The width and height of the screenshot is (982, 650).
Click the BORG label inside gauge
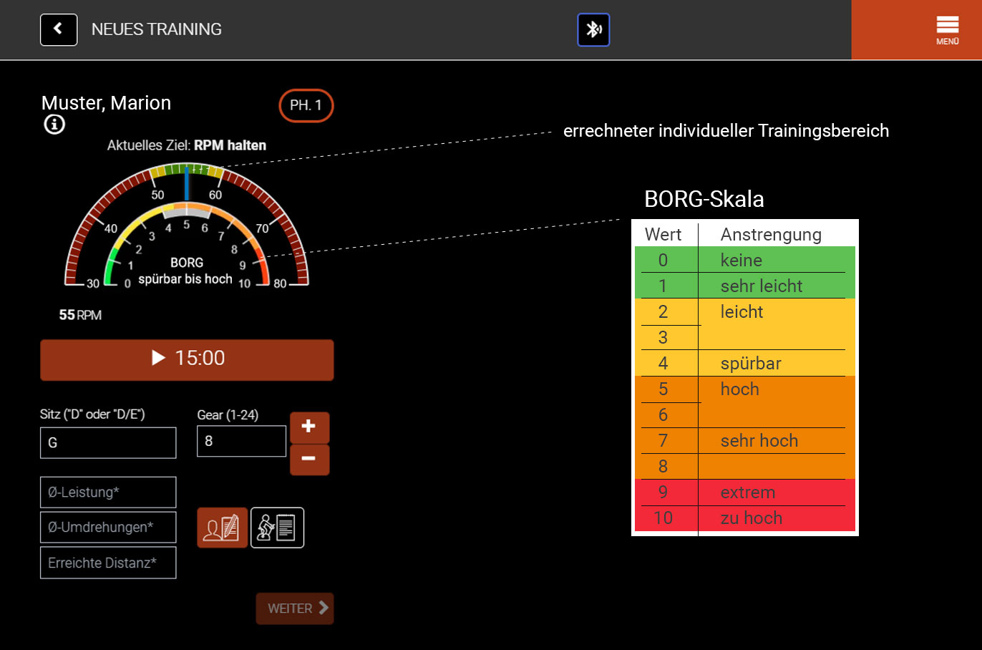[x=186, y=263]
